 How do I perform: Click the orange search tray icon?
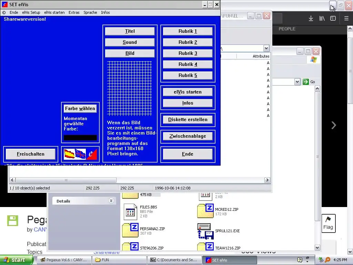(327, 260)
